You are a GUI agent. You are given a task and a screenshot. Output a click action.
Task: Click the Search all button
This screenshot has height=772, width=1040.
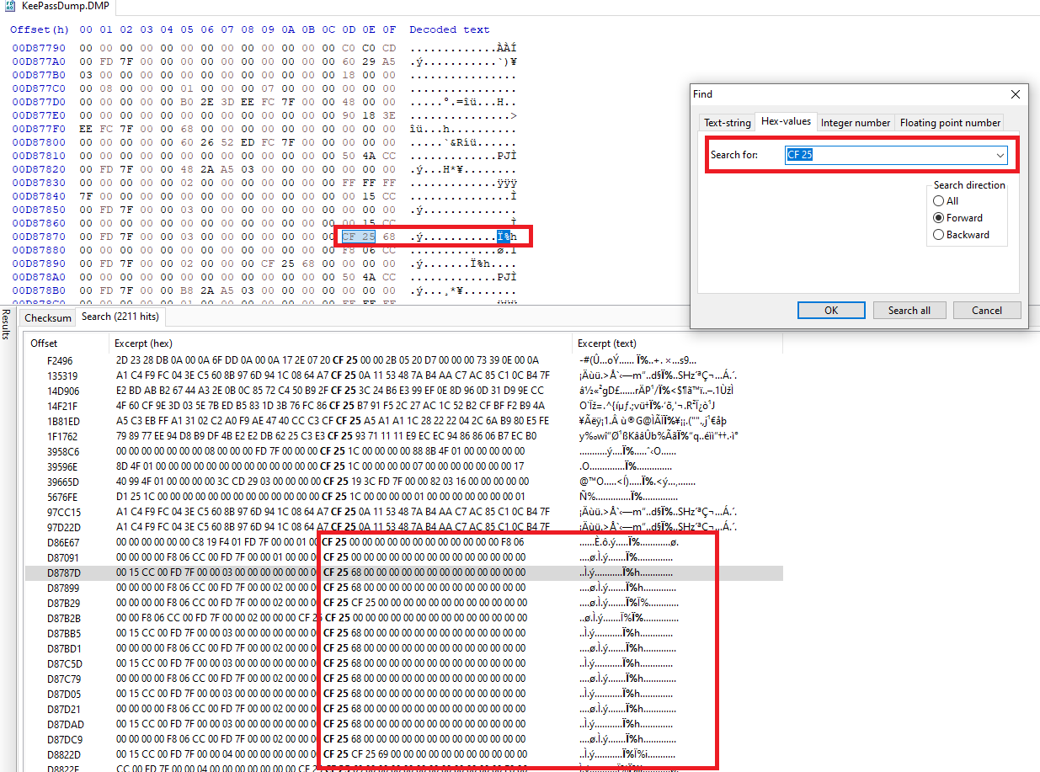click(909, 311)
